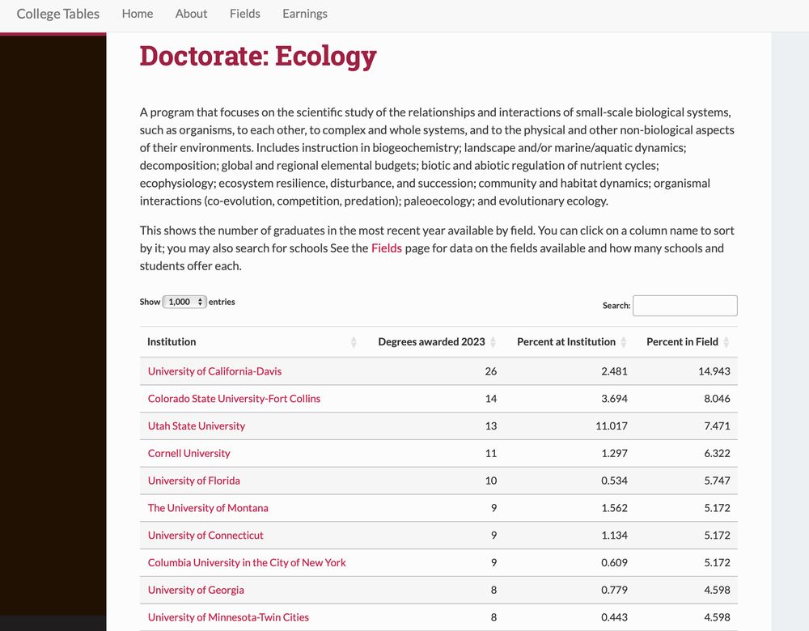
Task: Select Columbia percent value 0.609
Action: tap(614, 563)
